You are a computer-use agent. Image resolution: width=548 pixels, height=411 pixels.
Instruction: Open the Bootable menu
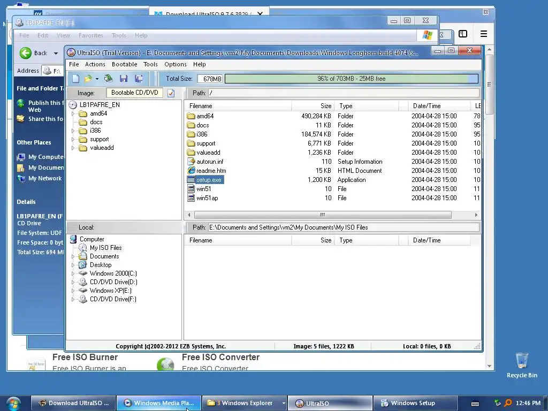[124, 64]
